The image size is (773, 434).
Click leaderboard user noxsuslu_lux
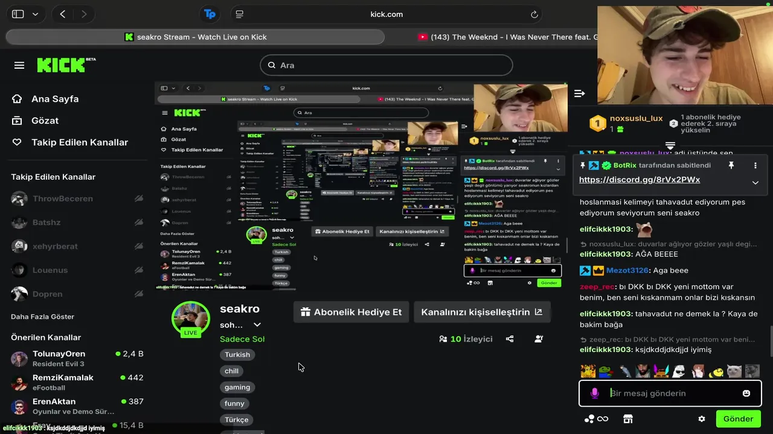637,119
